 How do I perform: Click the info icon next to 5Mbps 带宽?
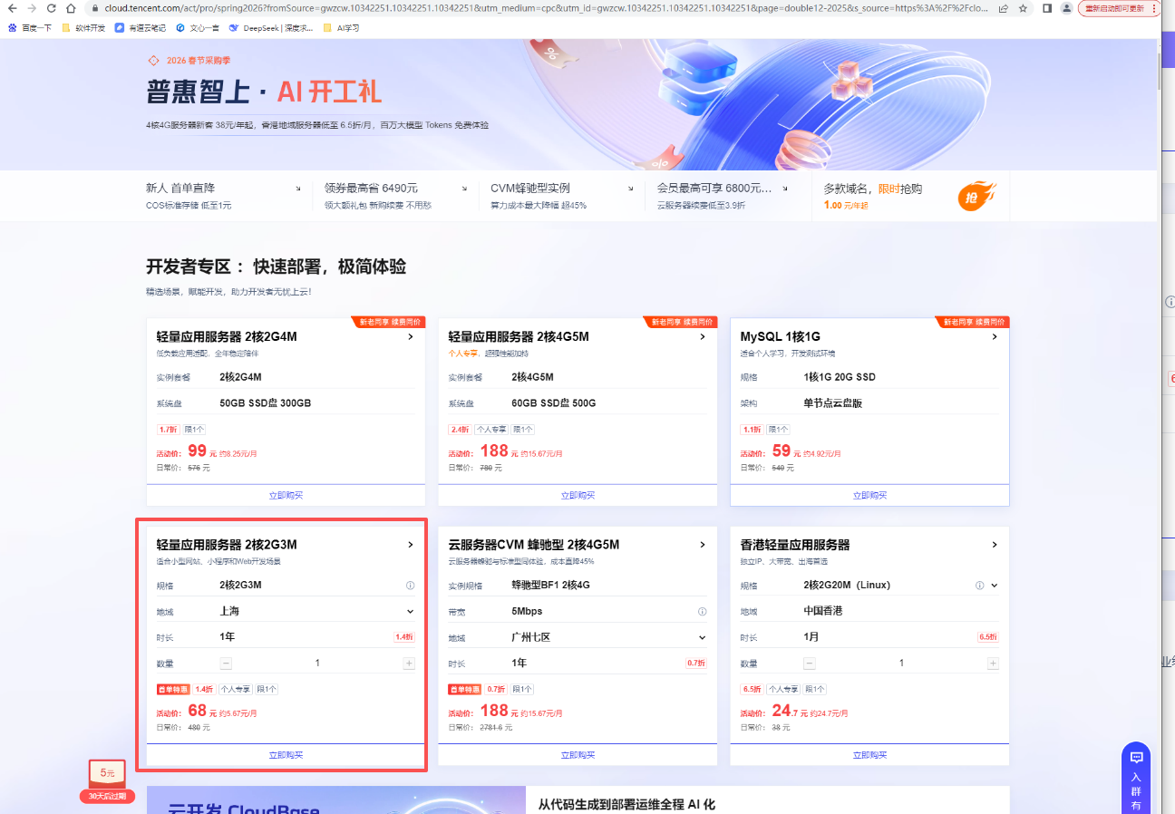point(701,611)
